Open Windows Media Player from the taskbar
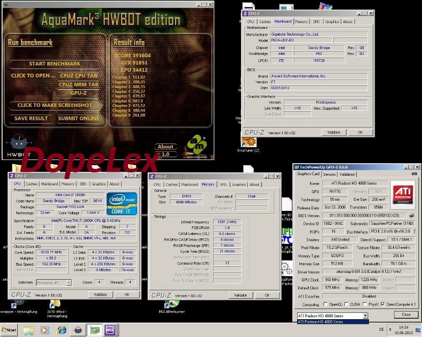Viewport: 422px width, 337px height. click(x=45, y=330)
